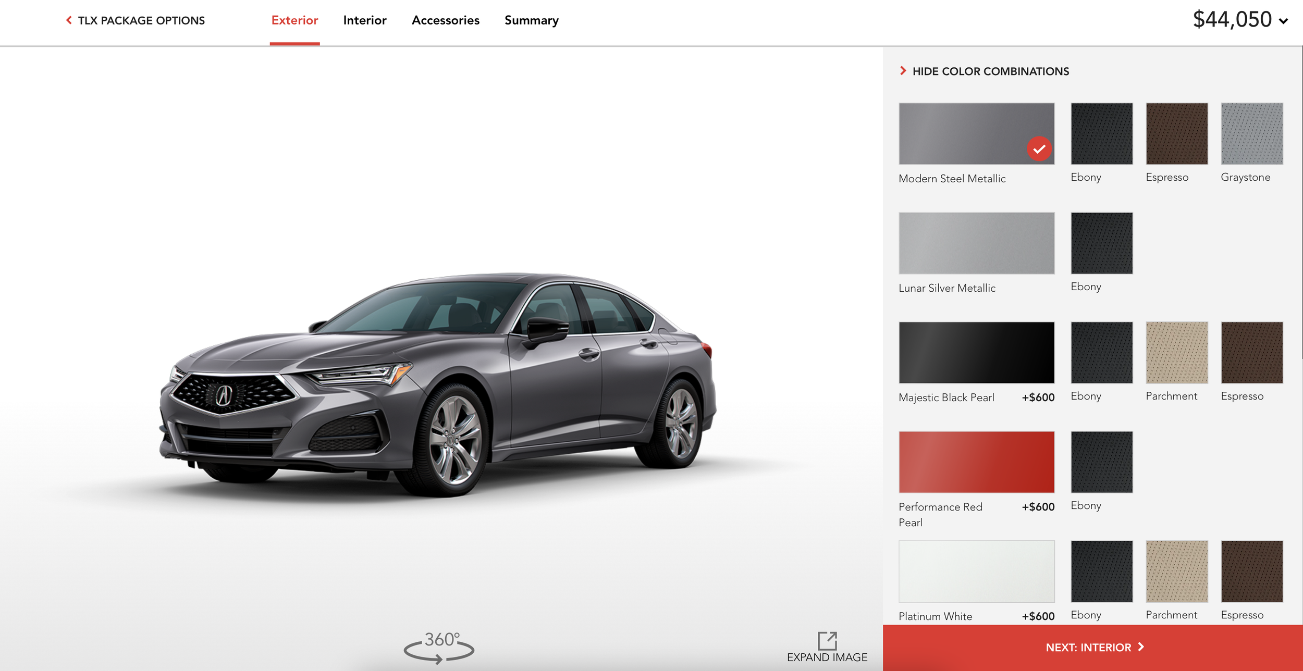
Task: Choose Platinum White exterior color
Action: [977, 571]
